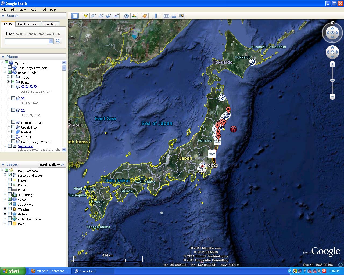Zoom out with the minus button
The height and width of the screenshot is (275, 344).
coord(332,97)
